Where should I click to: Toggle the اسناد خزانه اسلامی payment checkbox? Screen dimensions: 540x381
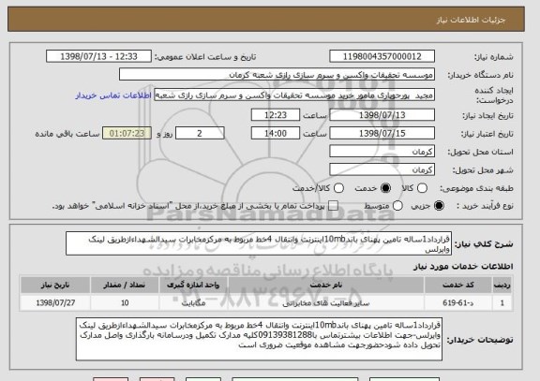[333, 206]
